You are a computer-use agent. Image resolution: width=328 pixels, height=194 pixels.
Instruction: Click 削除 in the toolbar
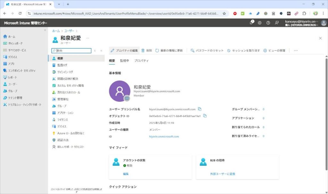click(x=147, y=50)
